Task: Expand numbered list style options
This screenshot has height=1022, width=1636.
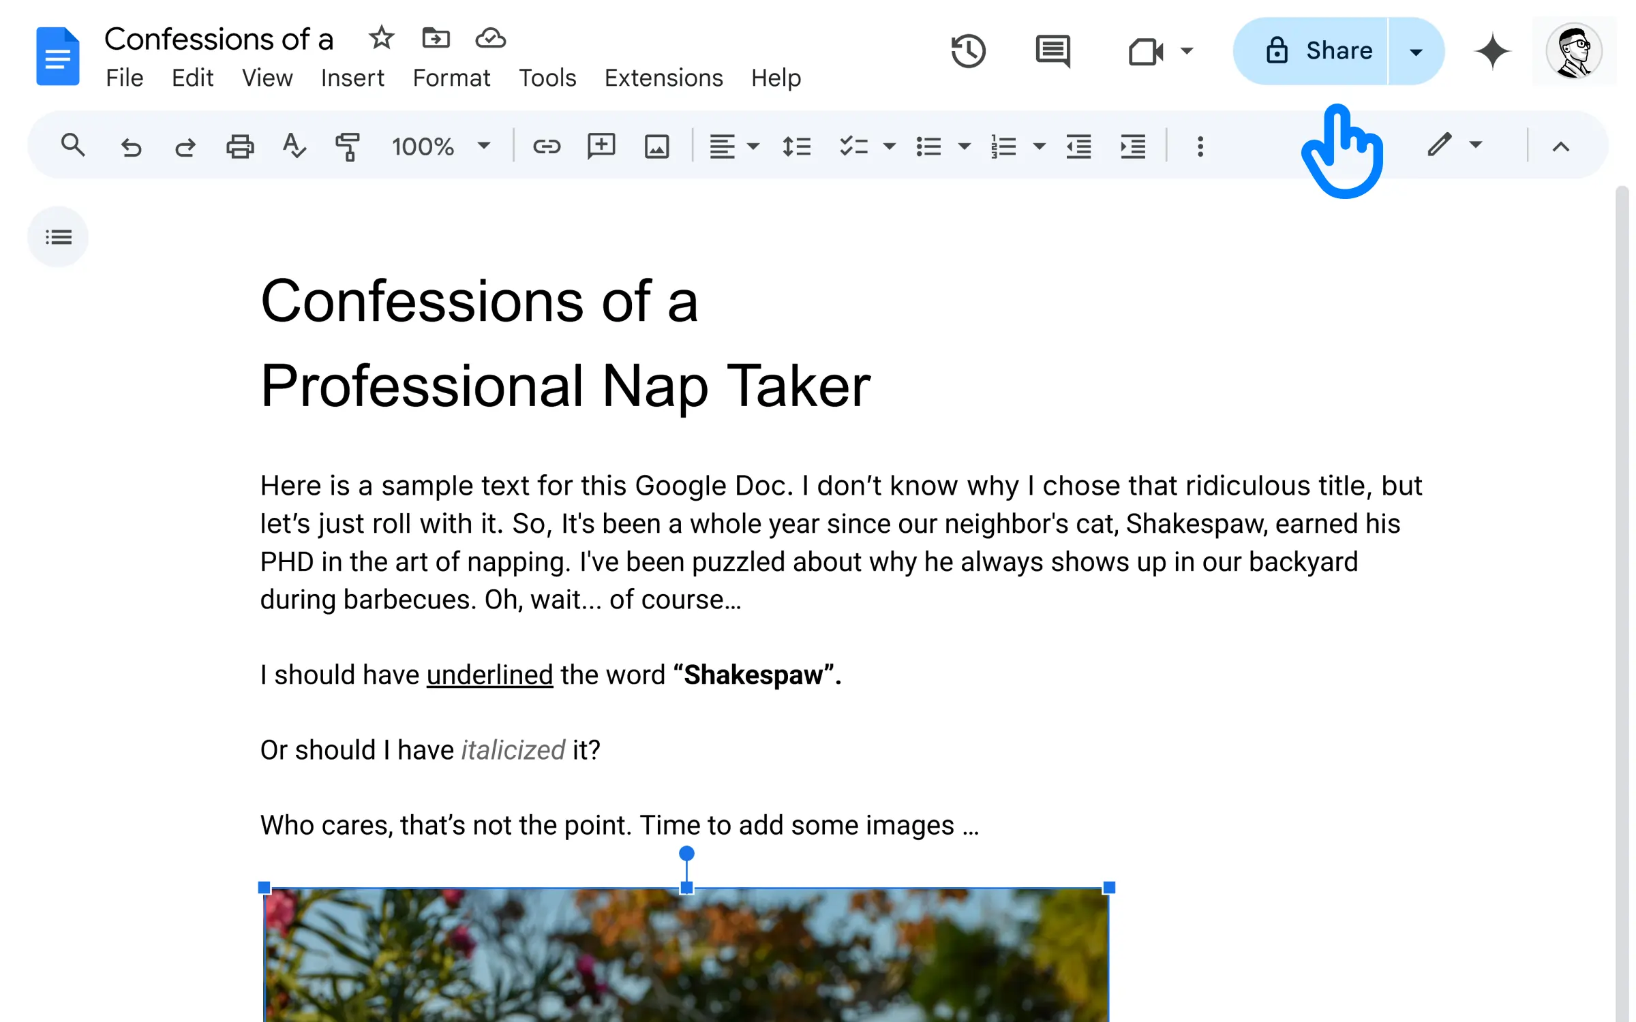Action: (1039, 146)
